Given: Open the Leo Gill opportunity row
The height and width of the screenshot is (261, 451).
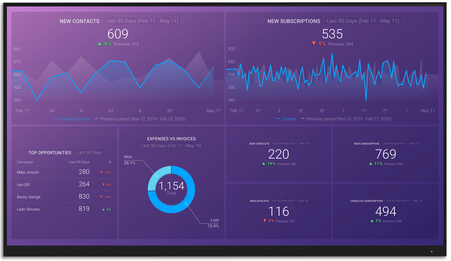Looking at the screenshot, I should pos(24,185).
